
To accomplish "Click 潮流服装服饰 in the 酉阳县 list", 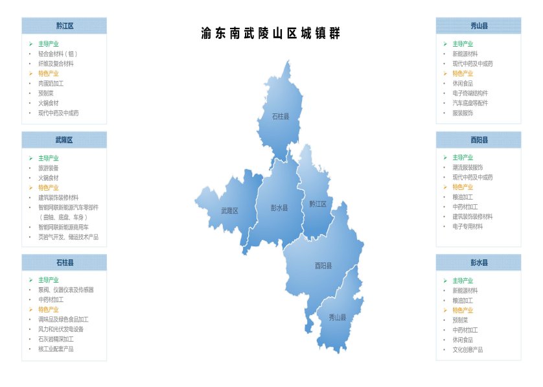I will click(467, 167).
